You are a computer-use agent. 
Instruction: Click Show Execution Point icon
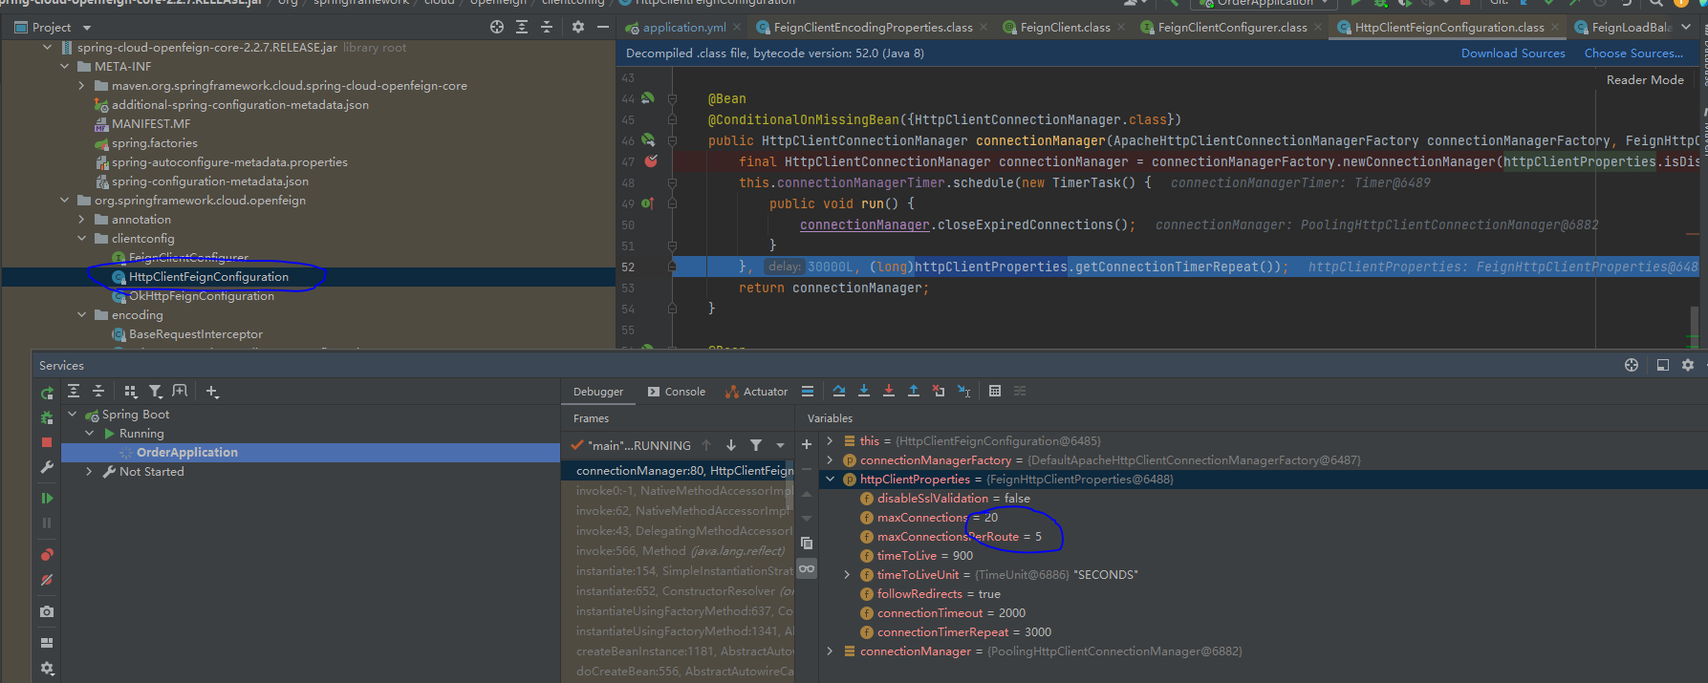coord(808,391)
